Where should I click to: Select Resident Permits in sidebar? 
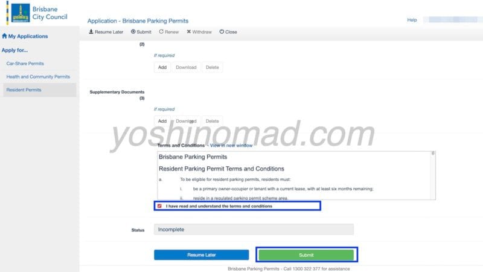click(x=24, y=89)
